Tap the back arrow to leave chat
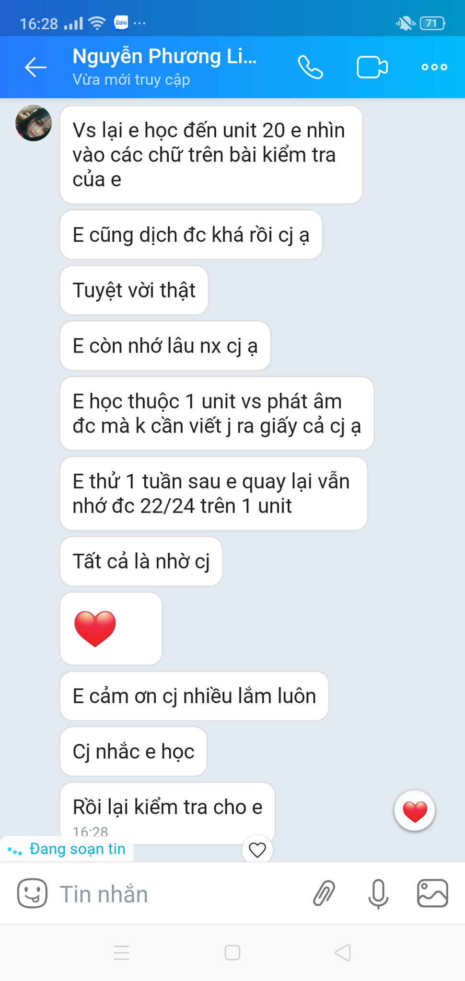 pyautogui.click(x=36, y=67)
